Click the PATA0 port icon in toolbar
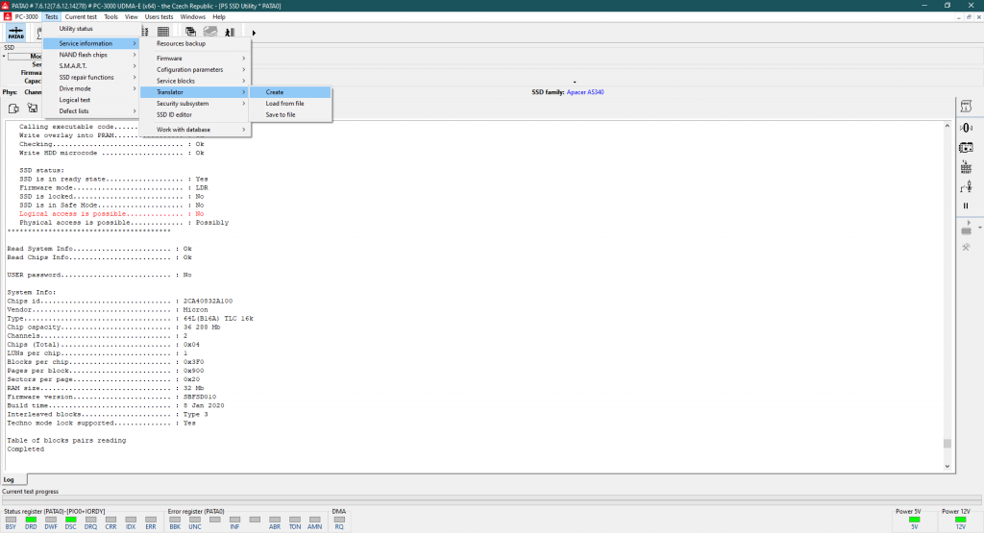The width and height of the screenshot is (984, 533). point(16,33)
